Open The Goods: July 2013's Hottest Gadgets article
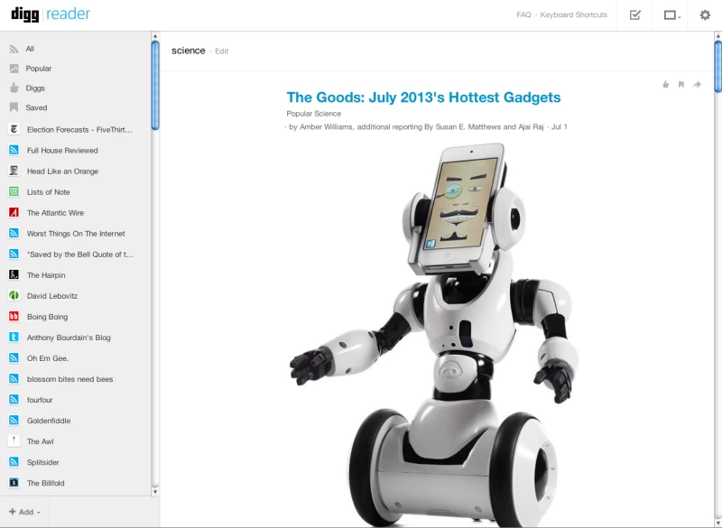The image size is (722, 528). 423,97
